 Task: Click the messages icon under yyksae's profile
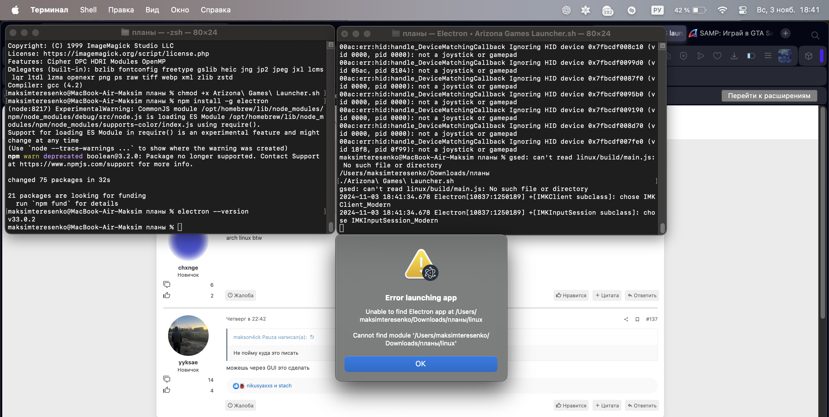click(167, 379)
